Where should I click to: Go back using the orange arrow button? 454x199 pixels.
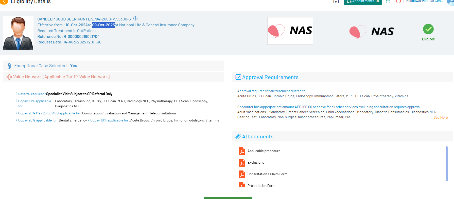(4, 2)
